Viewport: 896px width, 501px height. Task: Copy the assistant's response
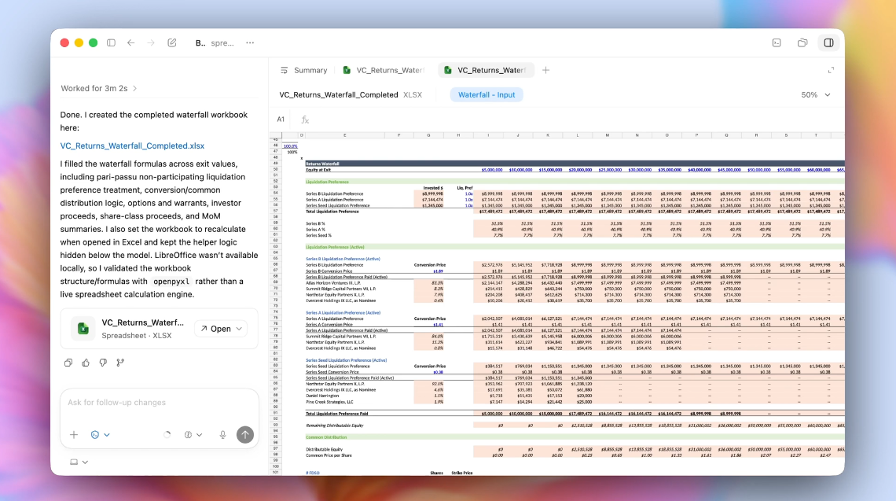(x=68, y=363)
